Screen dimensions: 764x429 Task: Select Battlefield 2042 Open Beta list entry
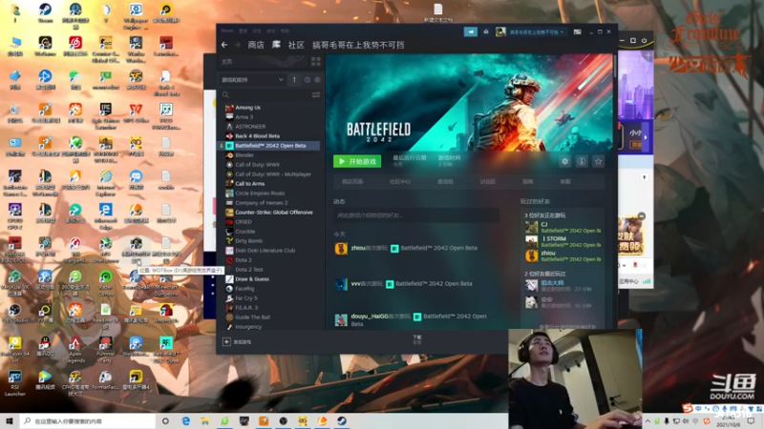(270, 146)
